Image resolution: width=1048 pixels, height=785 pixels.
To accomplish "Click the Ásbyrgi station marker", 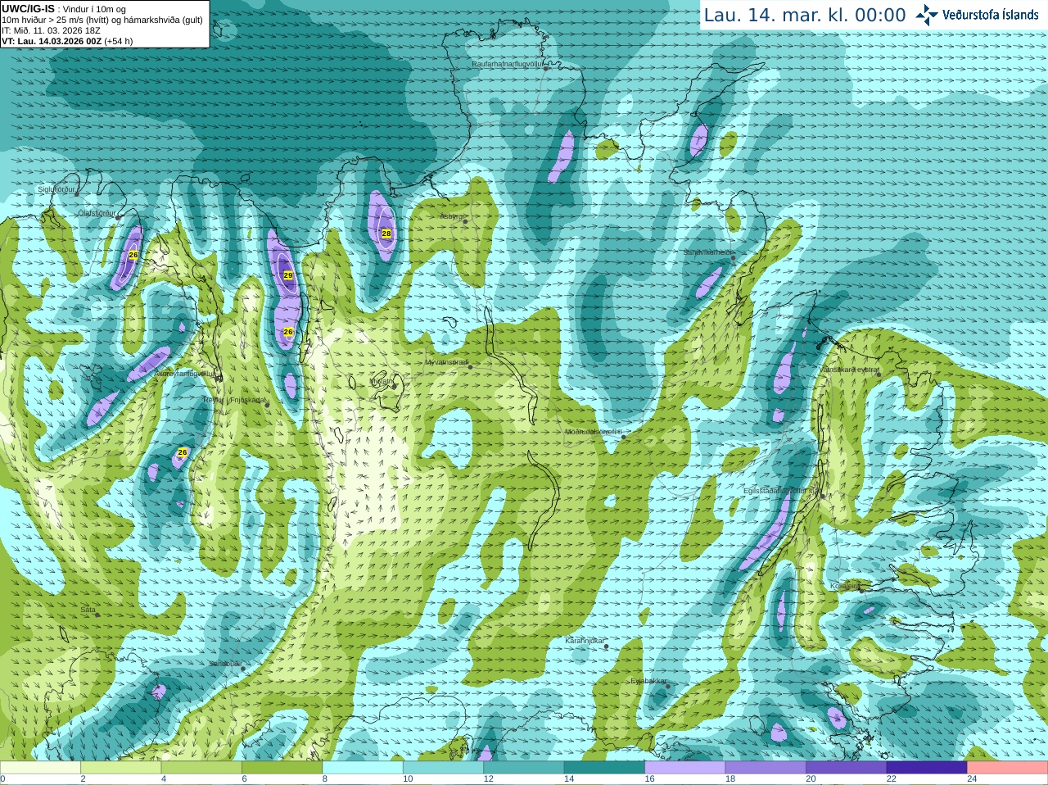I will [x=467, y=220].
